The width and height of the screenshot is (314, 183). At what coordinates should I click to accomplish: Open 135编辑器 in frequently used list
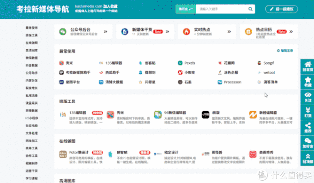point(110,63)
